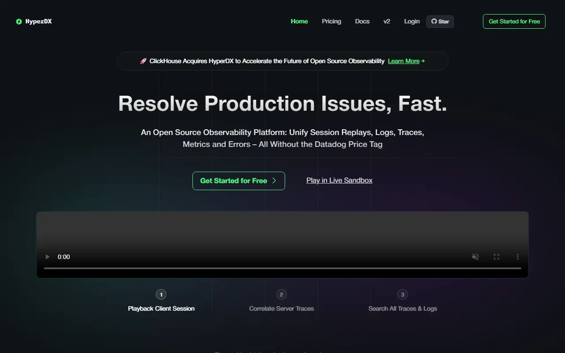
Task: Select step 2 Correlate Server Traces
Action: [x=282, y=301]
